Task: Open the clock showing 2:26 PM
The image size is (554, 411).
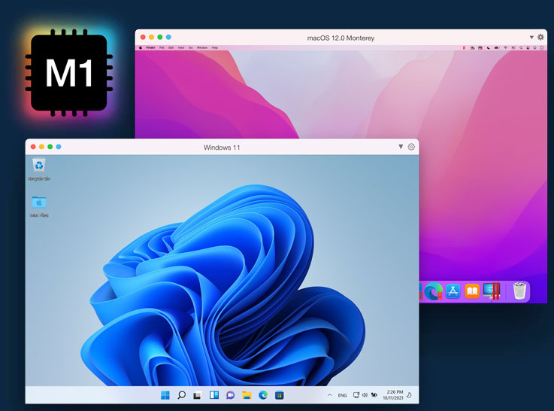Action: pos(393,394)
